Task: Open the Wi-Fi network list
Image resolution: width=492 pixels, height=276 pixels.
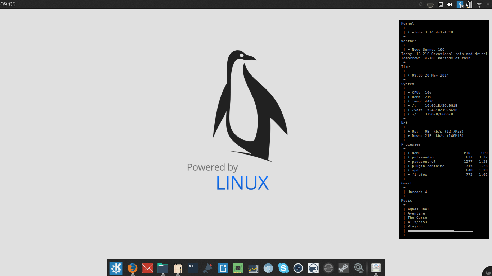Action: click(x=479, y=5)
